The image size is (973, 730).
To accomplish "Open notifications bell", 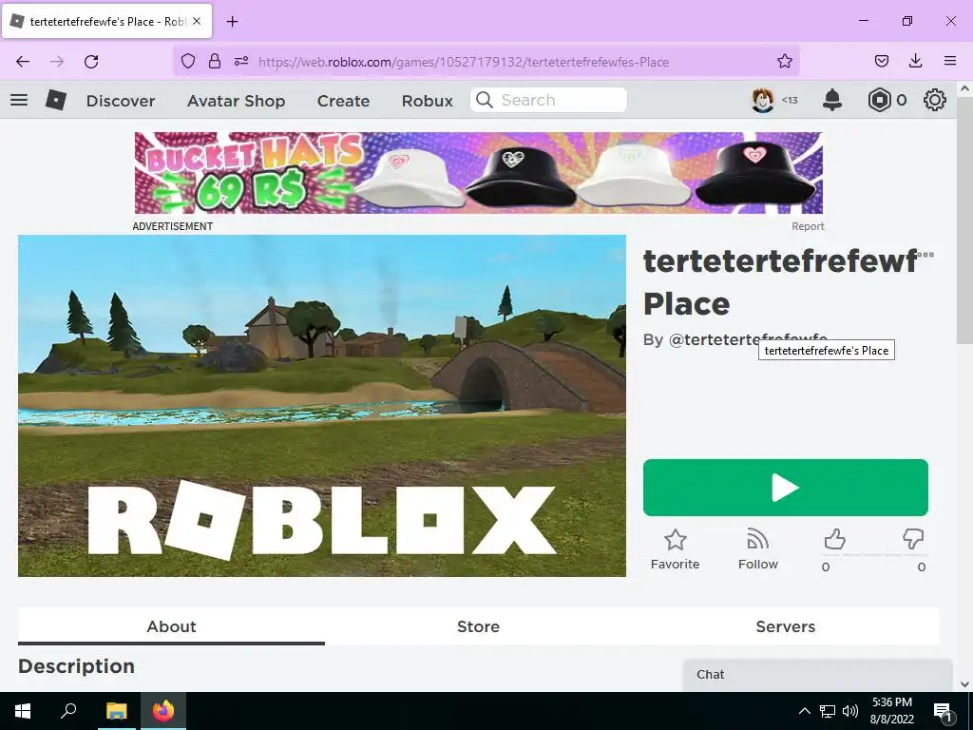I will 832,100.
